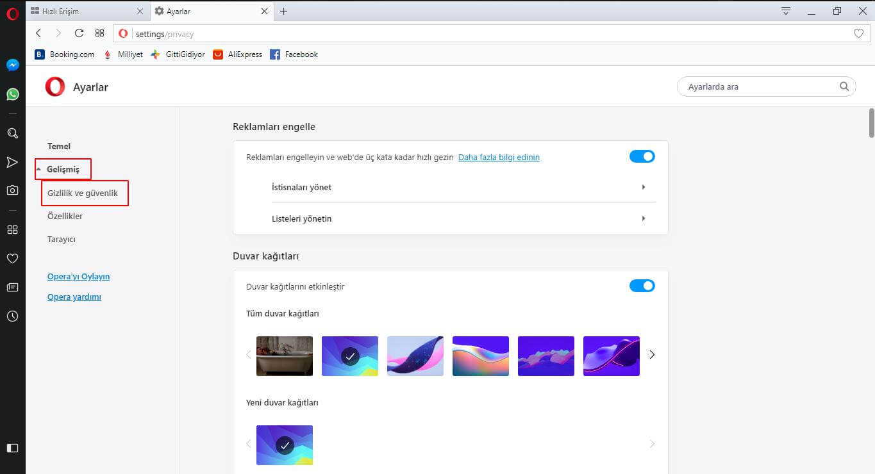Open start page grid icon in toolbar
This screenshot has height=474, width=875.
tap(99, 33)
